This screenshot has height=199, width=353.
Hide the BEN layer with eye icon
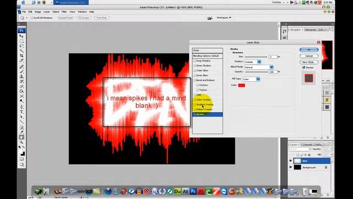291,161
